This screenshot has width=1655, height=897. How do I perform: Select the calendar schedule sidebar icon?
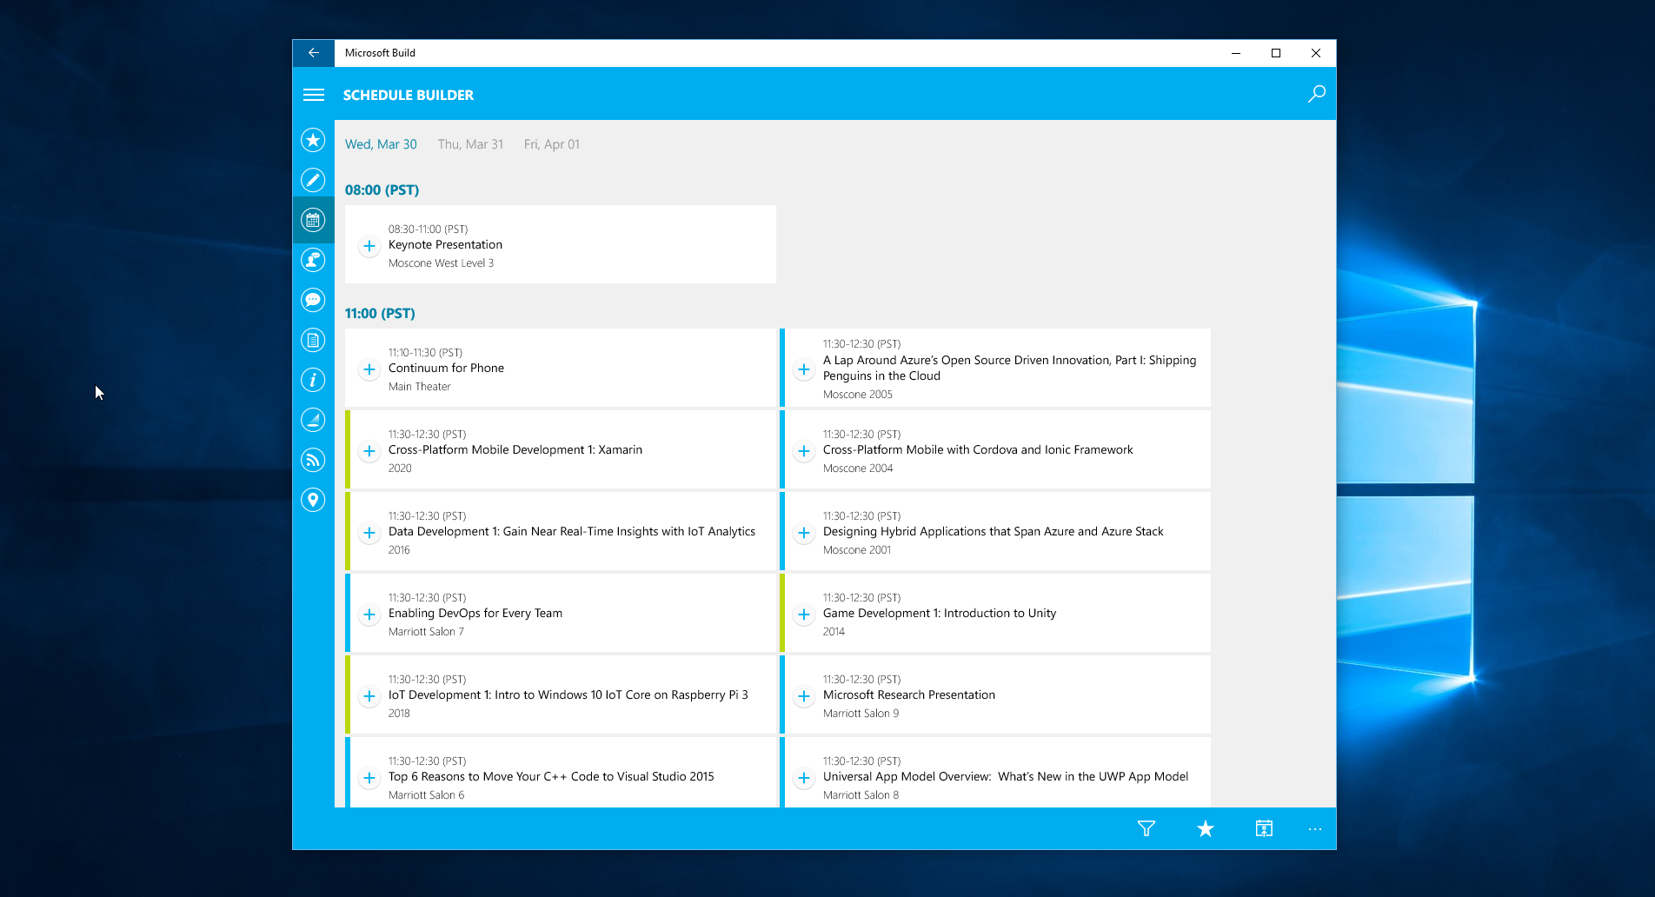click(313, 220)
